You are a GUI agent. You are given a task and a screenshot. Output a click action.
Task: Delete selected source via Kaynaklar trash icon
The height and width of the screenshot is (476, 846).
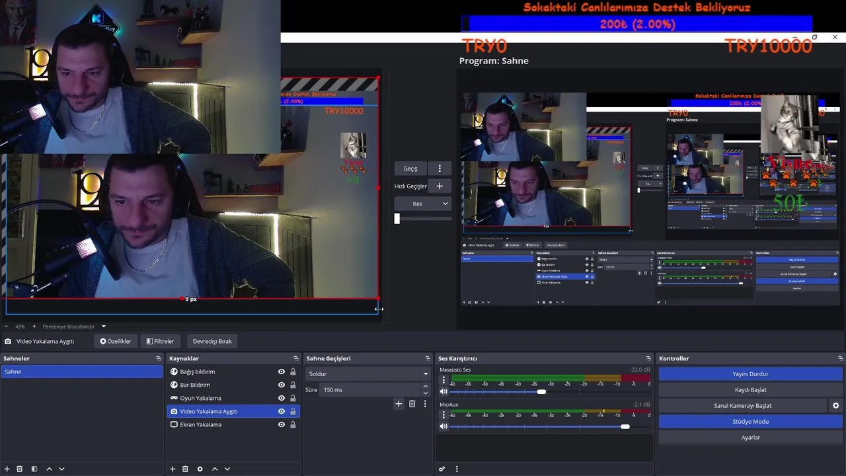coord(185,469)
